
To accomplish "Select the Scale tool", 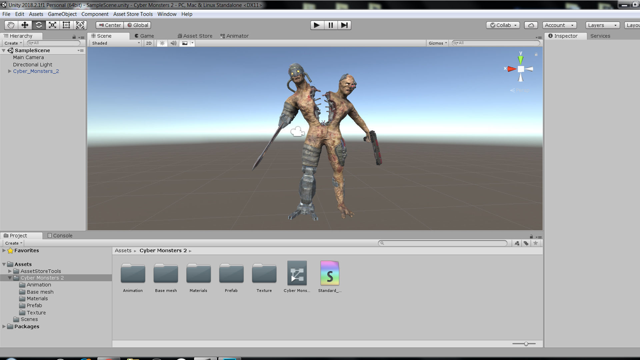I will [52, 25].
